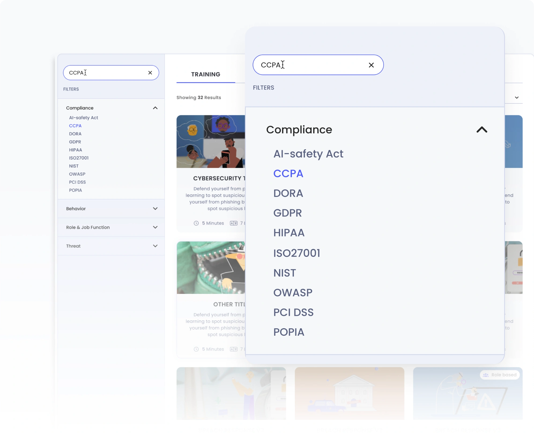Click the Compliance collapse chevron in sidebar
Screen dimensions: 534x433
[155, 108]
